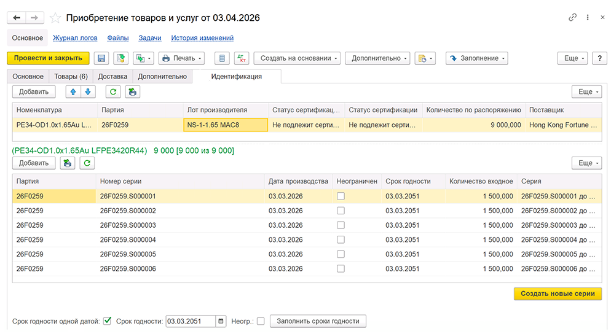Open the Заполнение dropdown
Viewport: 611px width, 334px height.
pyautogui.click(x=476, y=58)
